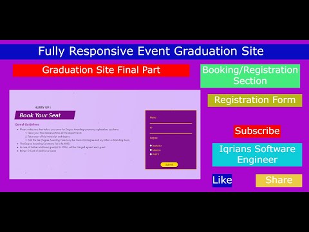Screen dimensions: 309x232
Task: Click the Degree label in the form
Action: tap(154, 138)
